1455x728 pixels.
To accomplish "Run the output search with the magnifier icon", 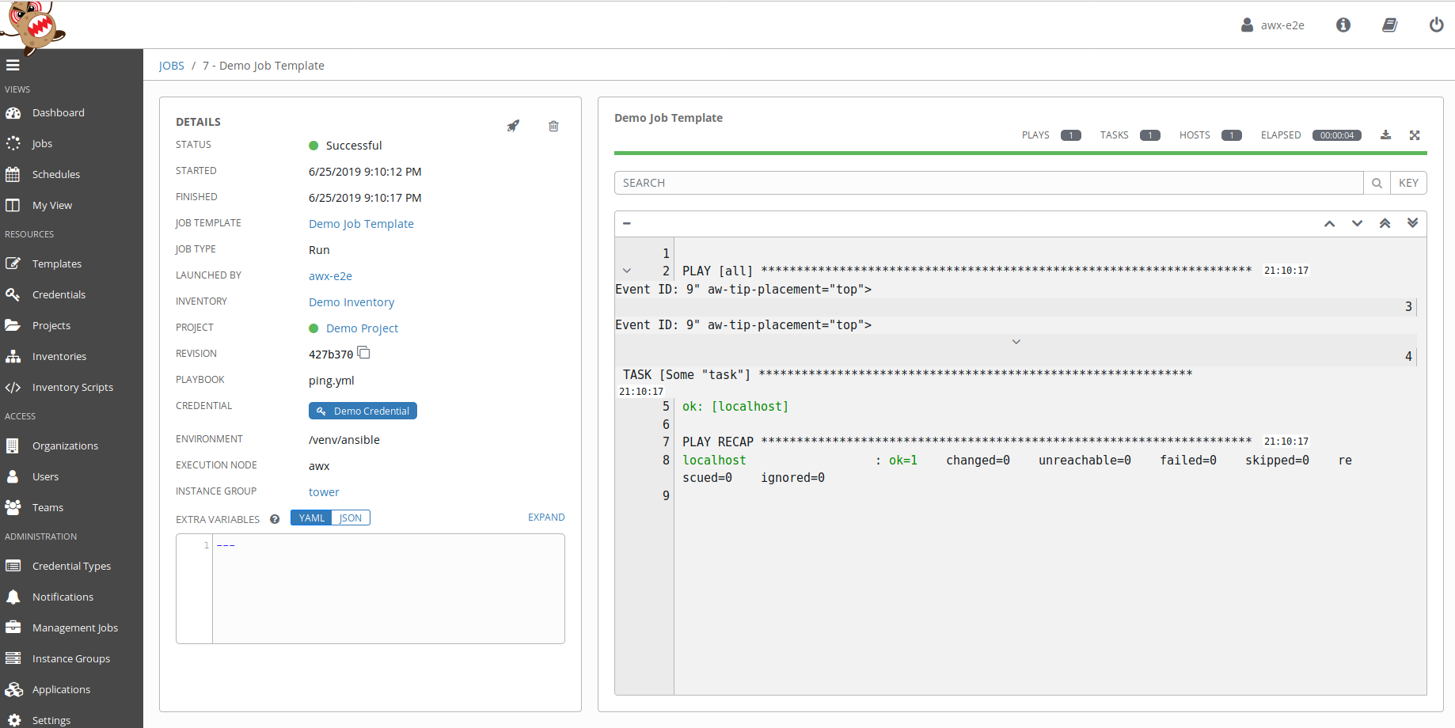I will click(1377, 183).
